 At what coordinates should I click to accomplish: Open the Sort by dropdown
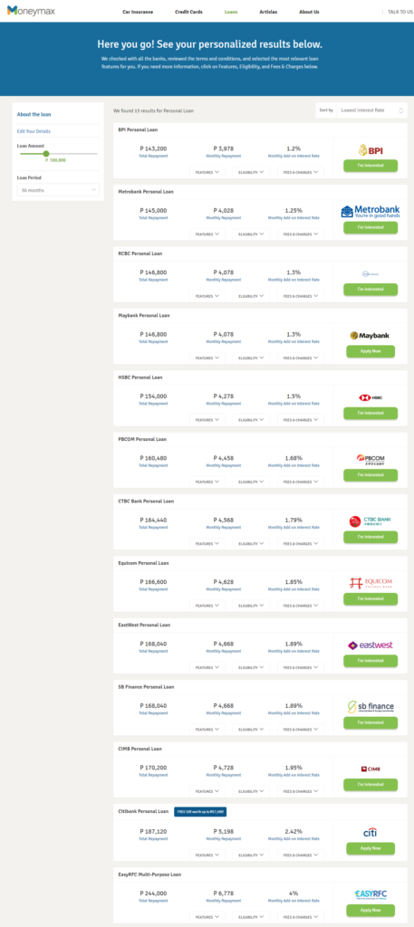click(x=371, y=110)
